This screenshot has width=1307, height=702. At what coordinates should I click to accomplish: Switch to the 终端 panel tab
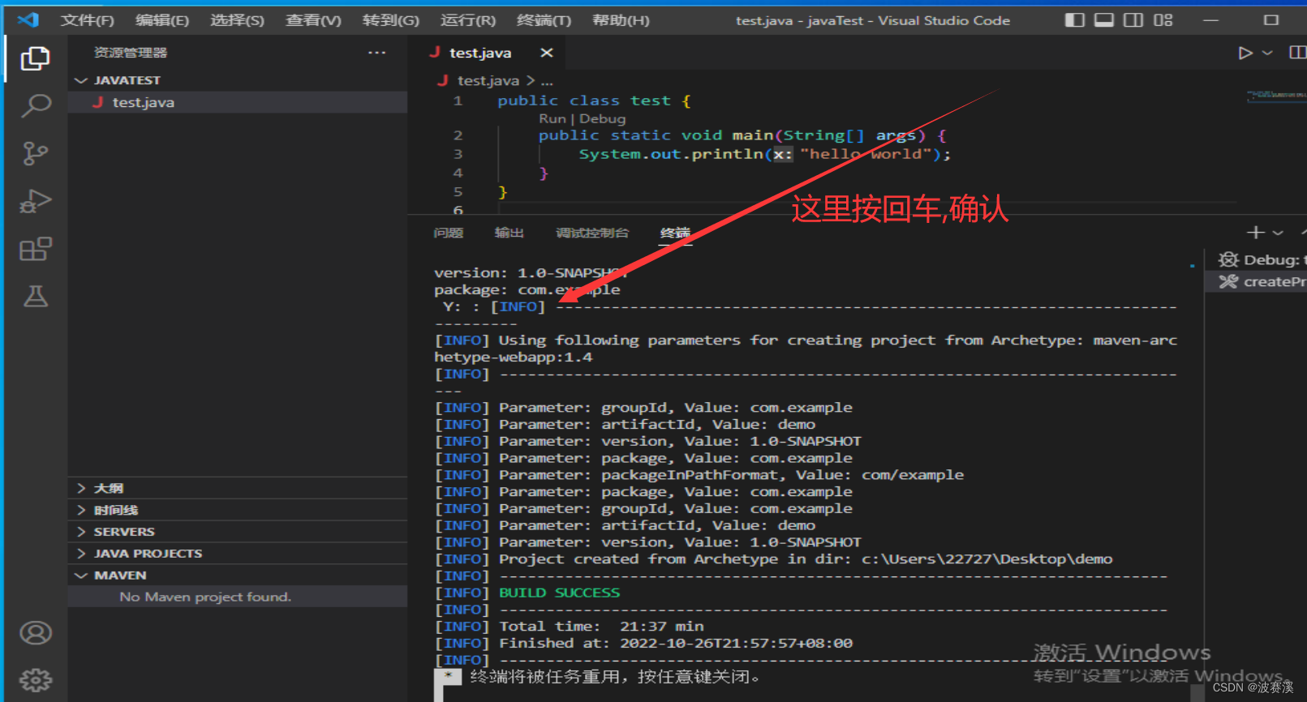coord(675,233)
